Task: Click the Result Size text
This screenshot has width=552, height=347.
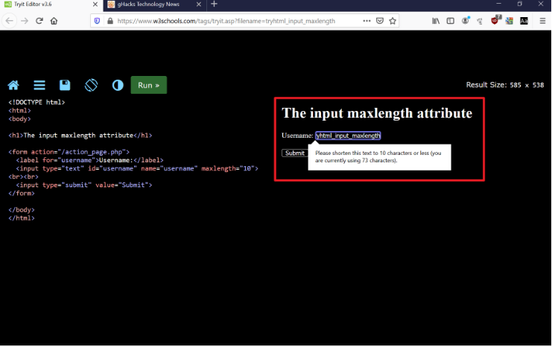Action: click(x=505, y=85)
